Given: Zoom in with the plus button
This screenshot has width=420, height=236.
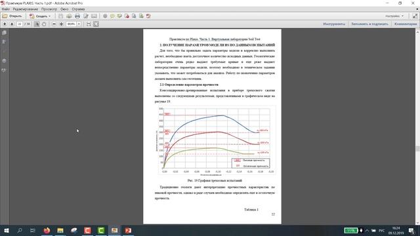Looking at the screenshot, I should click(61, 24).
